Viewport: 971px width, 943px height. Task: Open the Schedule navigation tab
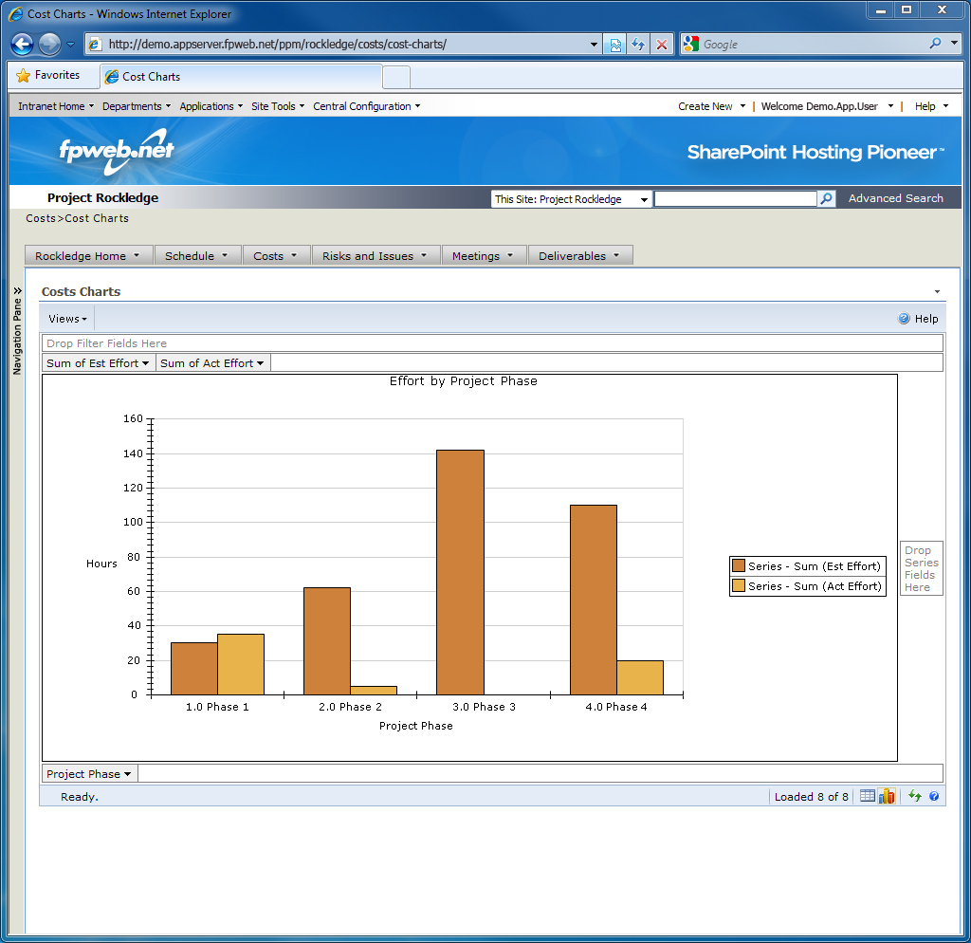coord(196,256)
